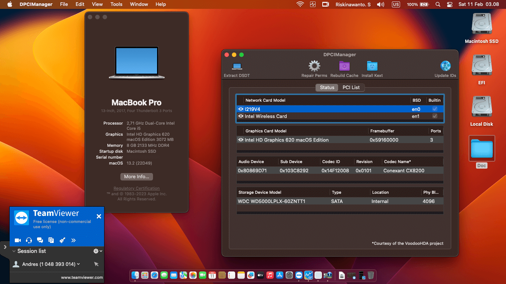Viewport: 506px width, 284px height.
Task: Open the File menu
Action: [x=64, y=4]
